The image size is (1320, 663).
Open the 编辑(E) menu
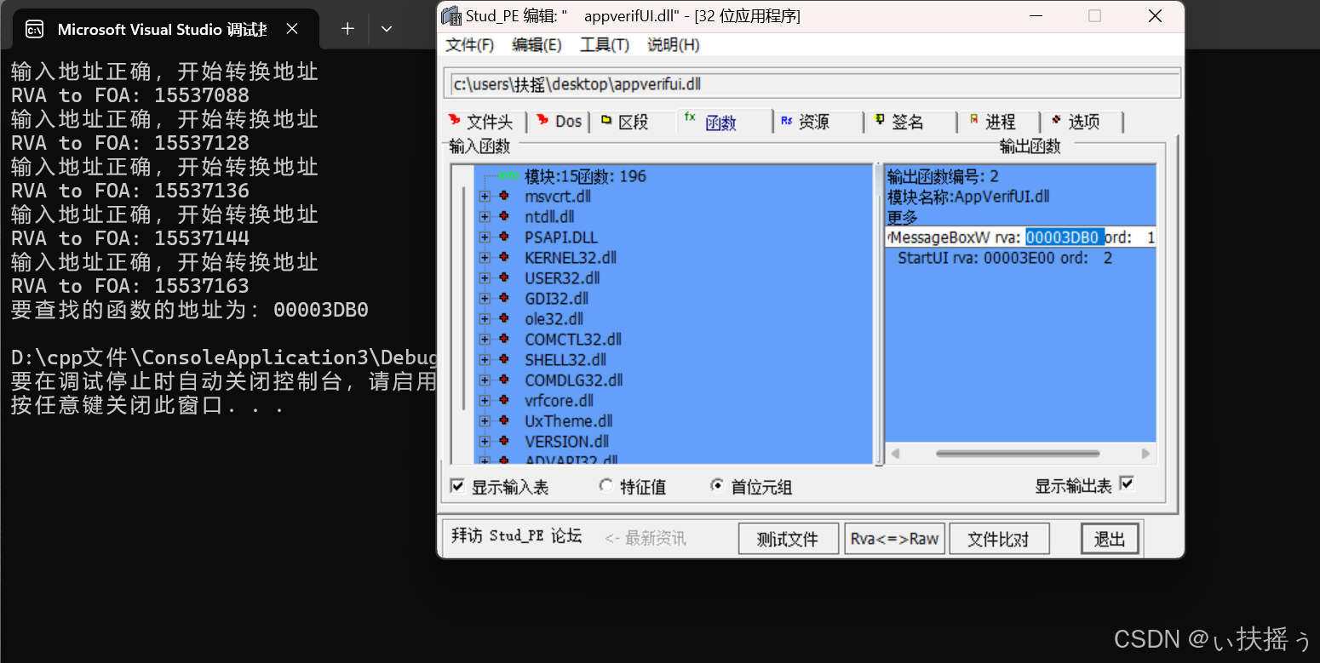point(537,45)
